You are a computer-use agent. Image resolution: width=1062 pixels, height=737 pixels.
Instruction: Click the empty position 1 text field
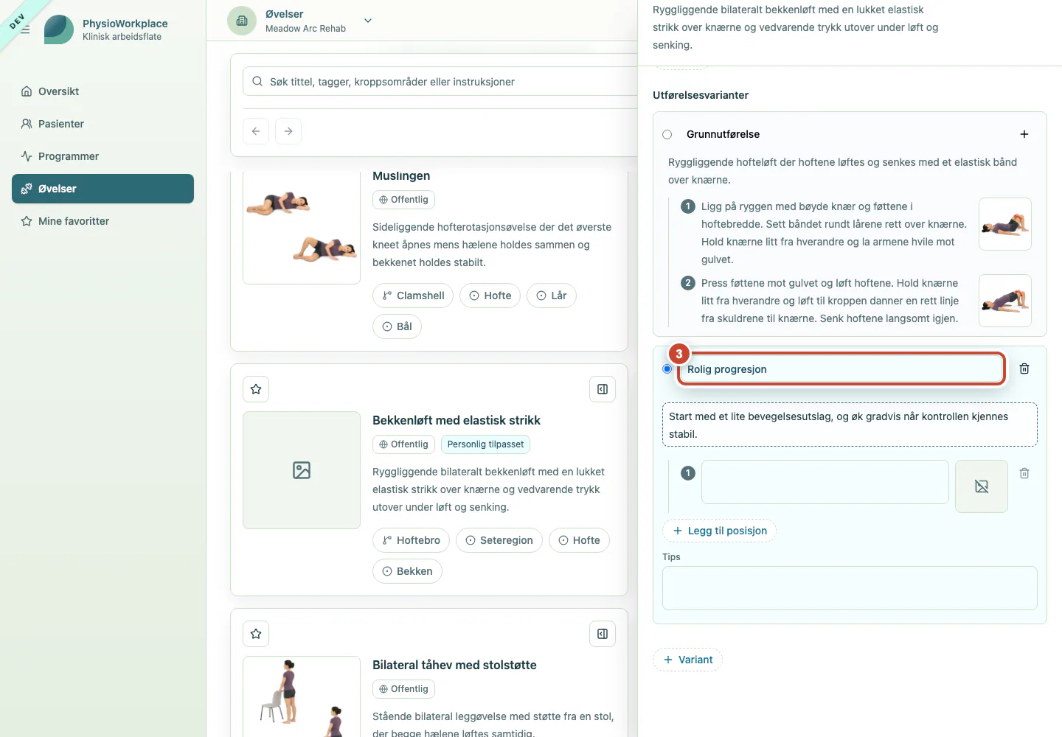(825, 482)
